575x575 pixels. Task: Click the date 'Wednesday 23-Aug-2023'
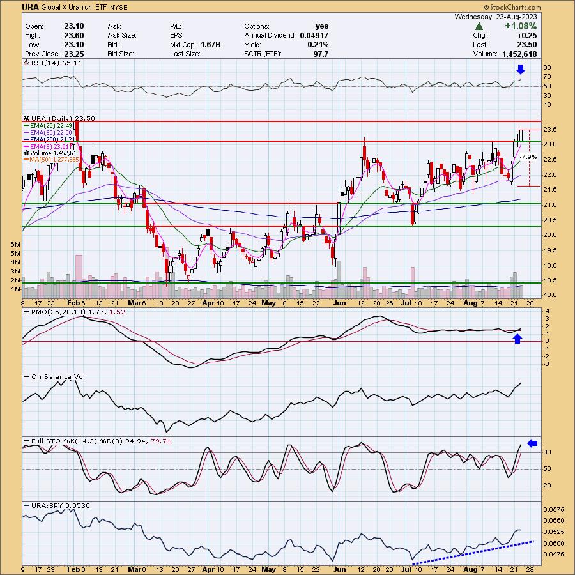point(495,17)
